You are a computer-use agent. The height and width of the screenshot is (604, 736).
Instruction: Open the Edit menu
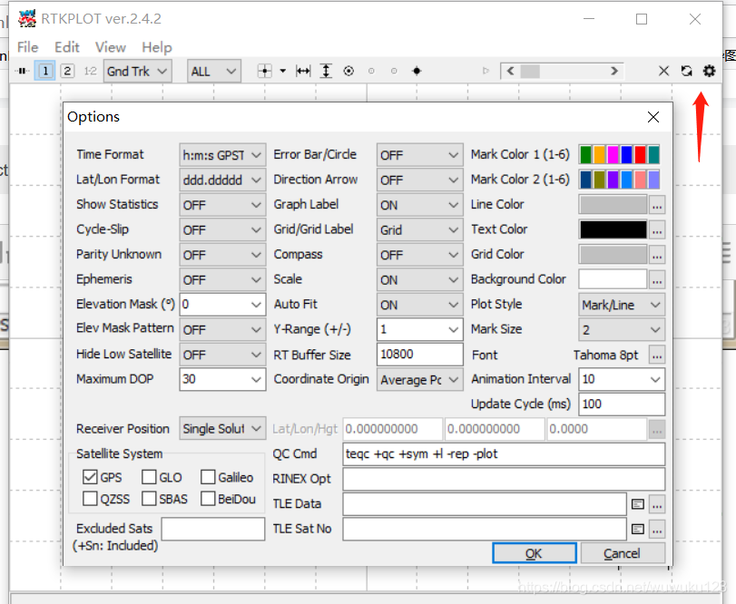66,47
